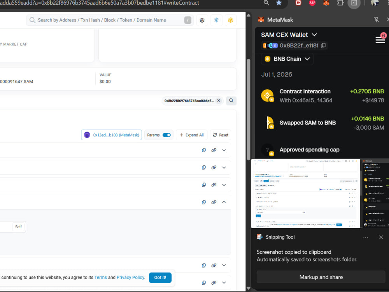Open explorer site settings gear icon
Image resolution: width=389 pixels, height=292 pixels.
pos(202,20)
